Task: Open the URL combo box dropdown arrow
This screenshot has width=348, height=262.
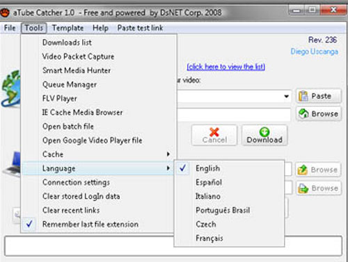Action: tap(287, 96)
